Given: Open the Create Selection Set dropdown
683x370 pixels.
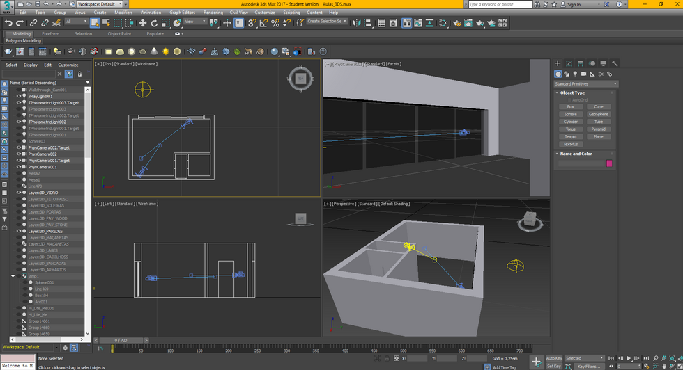Looking at the screenshot, I should (327, 21).
